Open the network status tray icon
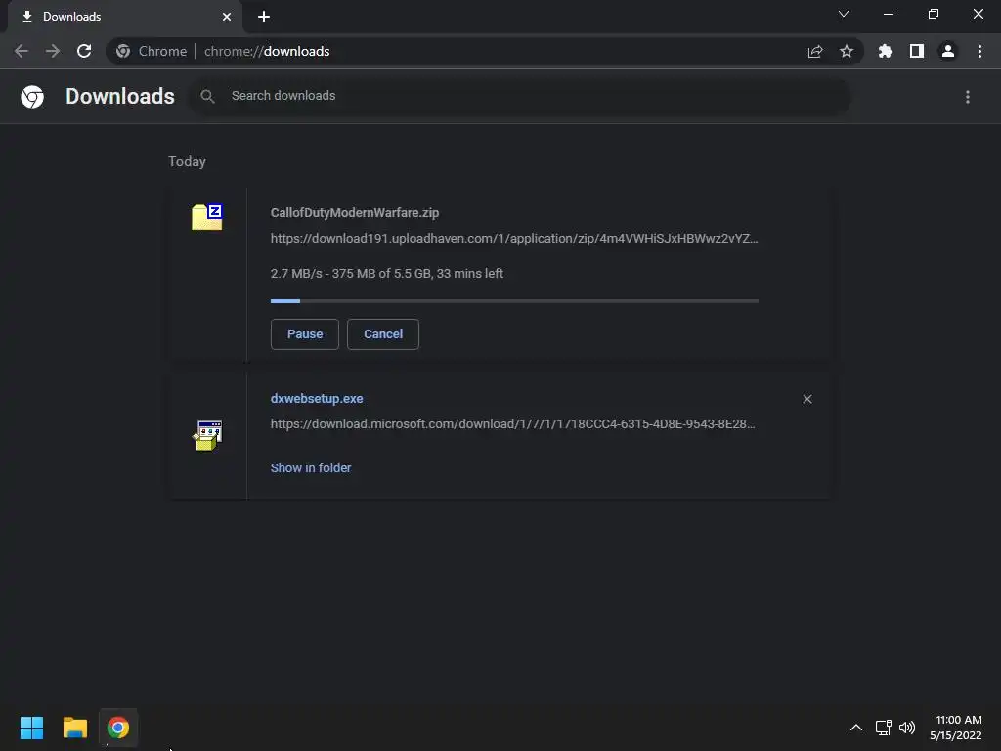1001x751 pixels. pyautogui.click(x=884, y=728)
